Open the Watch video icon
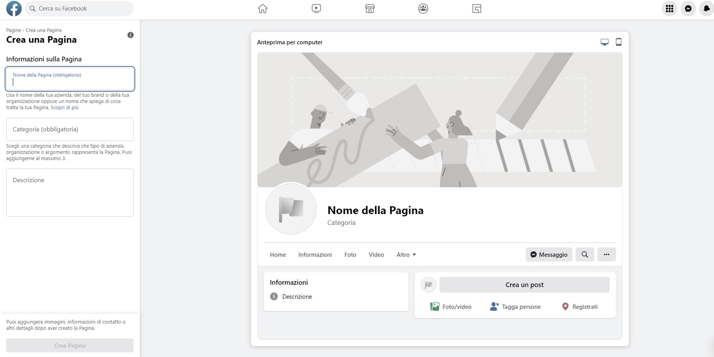 click(316, 9)
